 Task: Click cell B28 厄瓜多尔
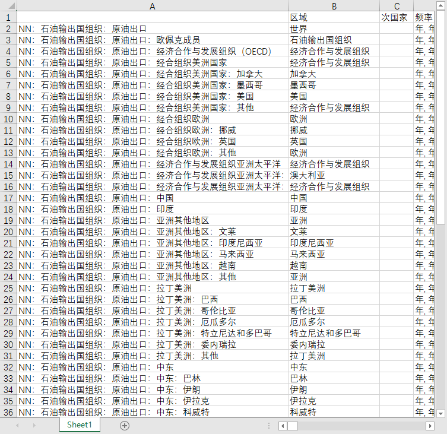point(334,322)
